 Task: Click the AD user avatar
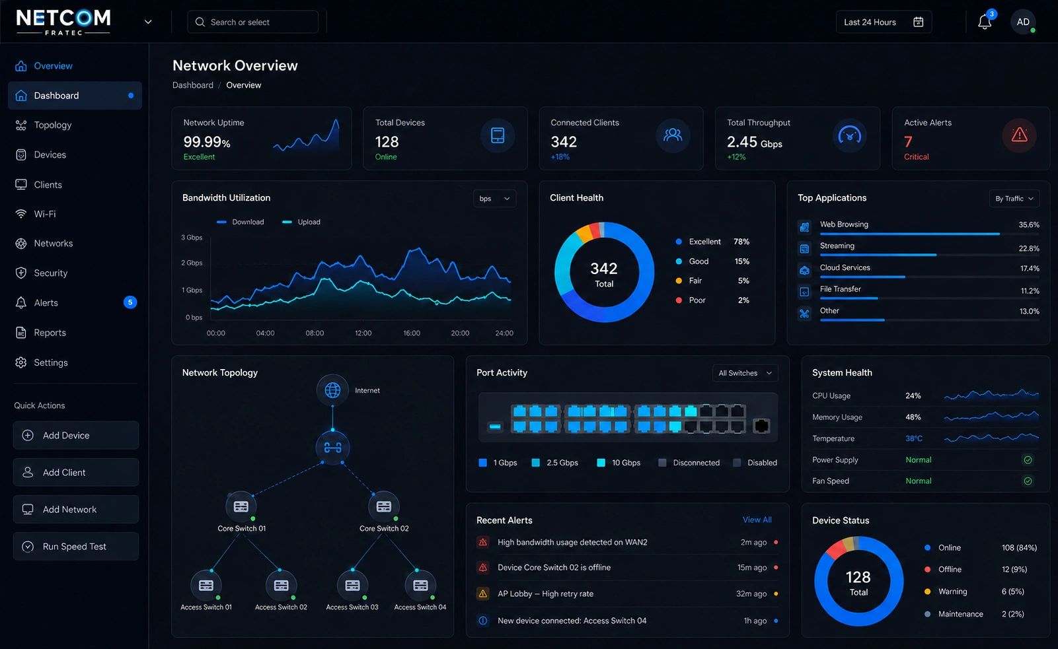coord(1023,22)
